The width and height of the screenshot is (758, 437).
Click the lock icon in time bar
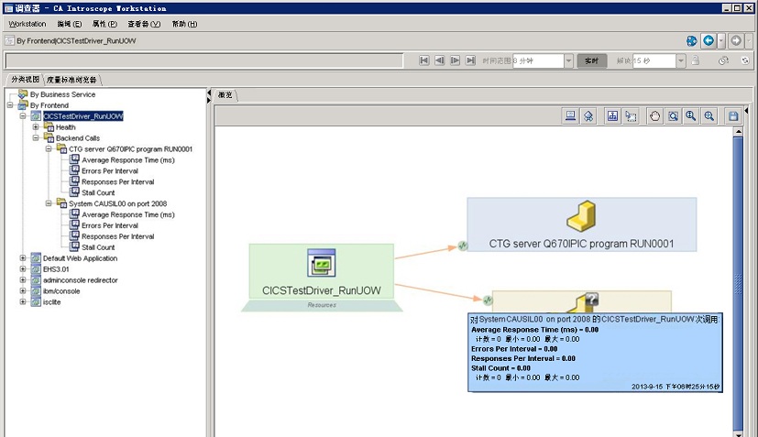(x=696, y=60)
